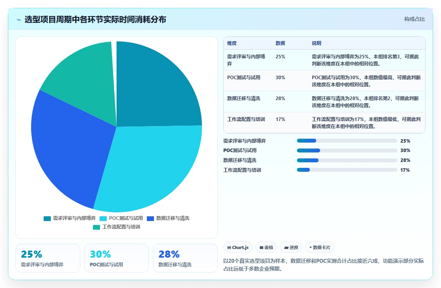Click the description stating 本组排名第2

pyautogui.click(x=365, y=102)
